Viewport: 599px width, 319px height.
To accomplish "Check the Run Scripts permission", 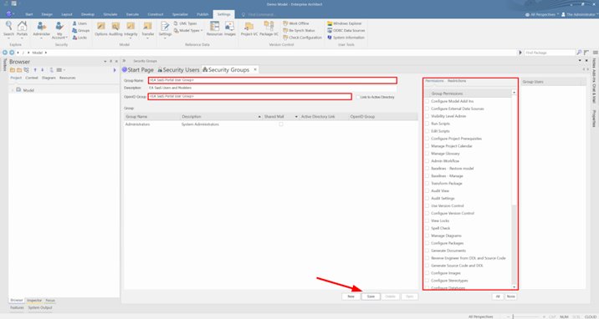I will point(427,124).
